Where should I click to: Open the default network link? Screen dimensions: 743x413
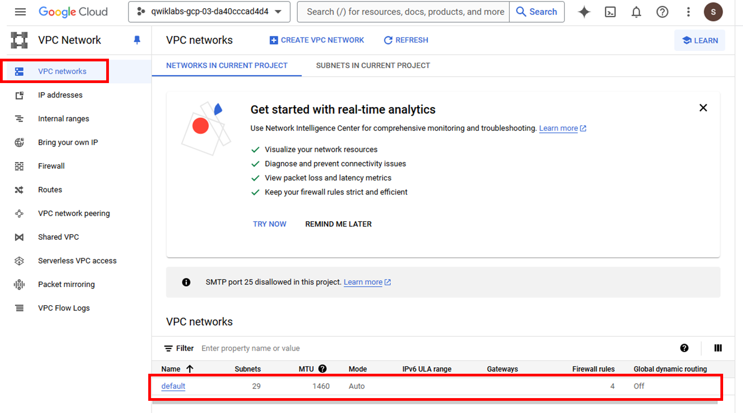tap(173, 386)
